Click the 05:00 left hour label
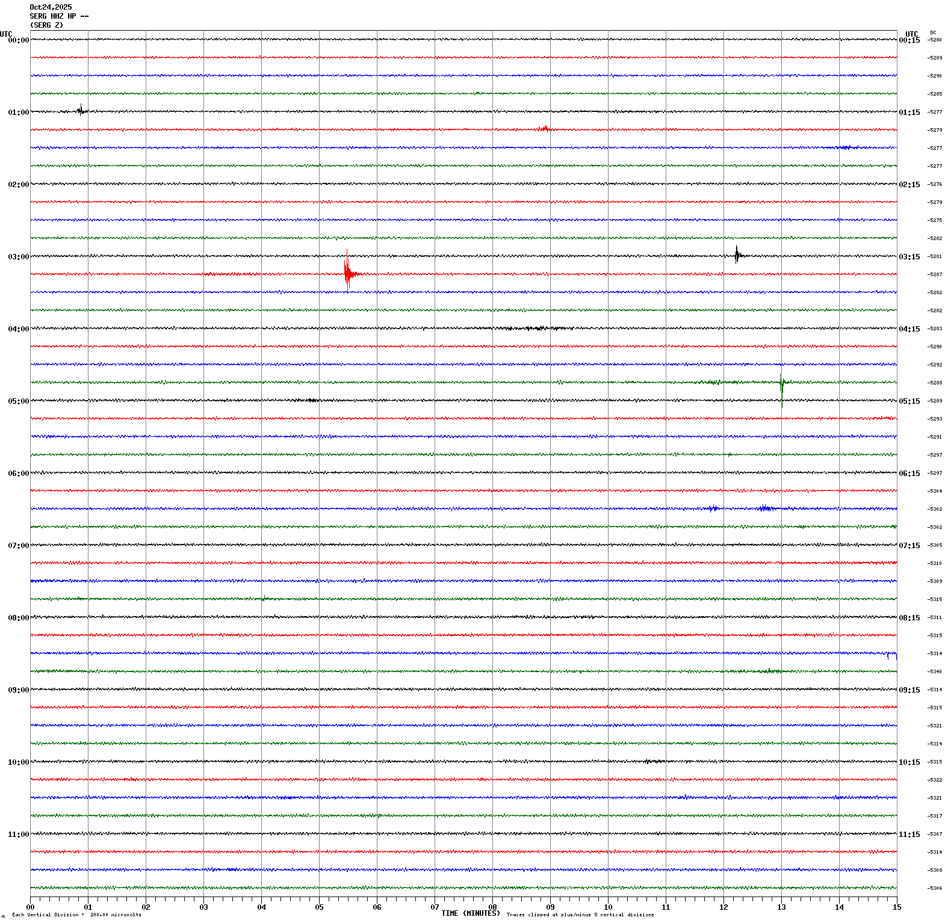945x923 pixels. pyautogui.click(x=18, y=401)
